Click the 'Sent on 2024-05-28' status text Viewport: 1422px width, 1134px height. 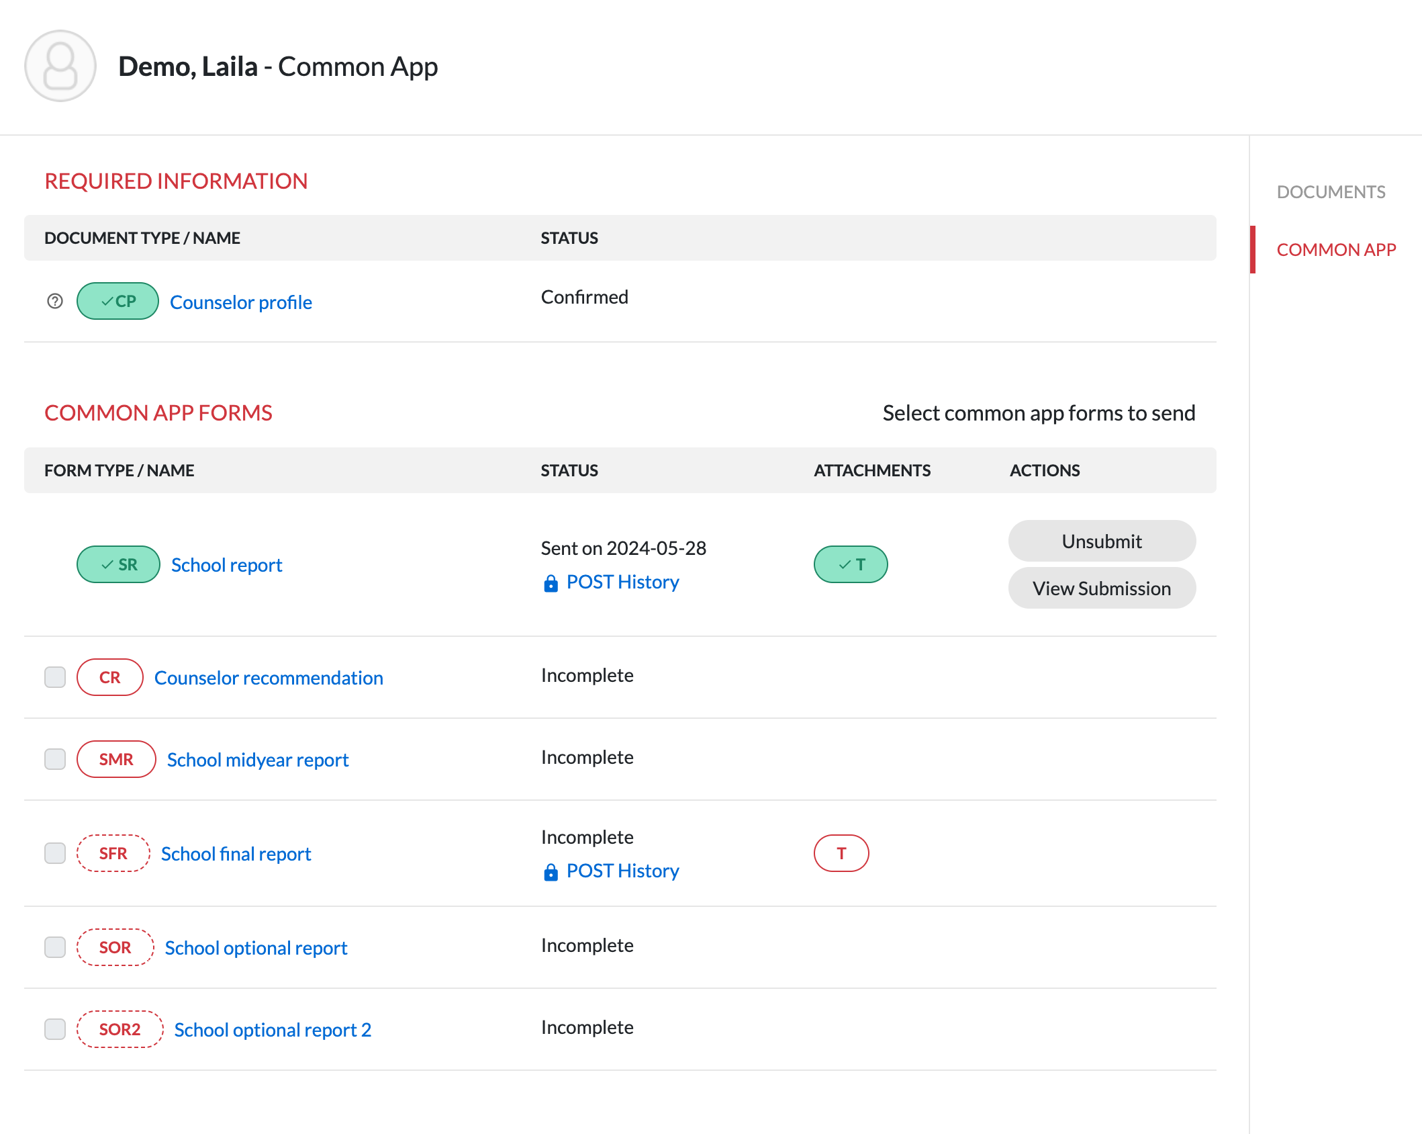(x=624, y=548)
